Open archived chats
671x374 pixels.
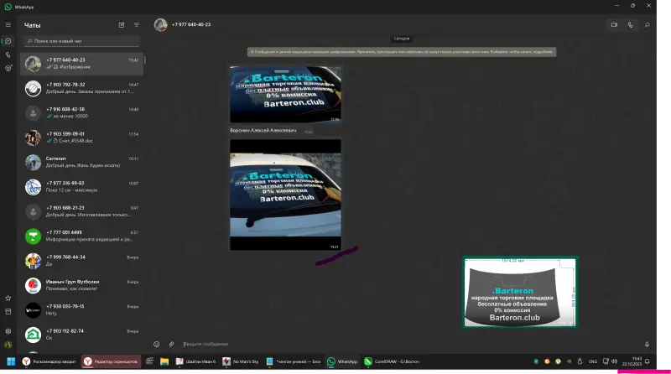(8, 312)
